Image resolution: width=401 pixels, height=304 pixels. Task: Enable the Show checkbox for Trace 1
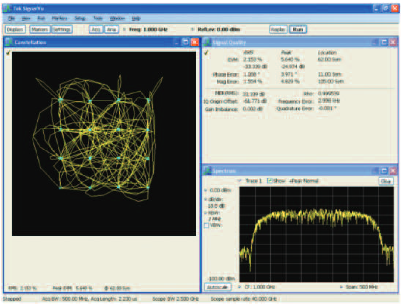point(271,180)
